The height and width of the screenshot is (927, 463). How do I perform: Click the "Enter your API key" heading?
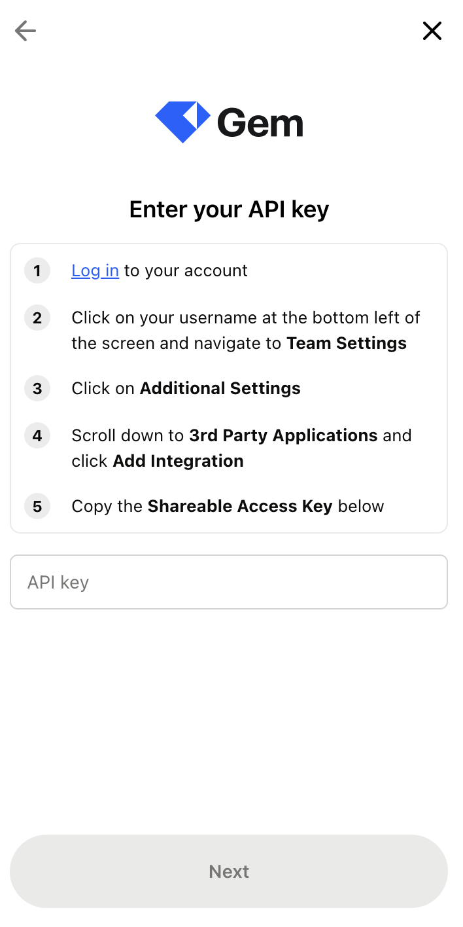(x=229, y=209)
